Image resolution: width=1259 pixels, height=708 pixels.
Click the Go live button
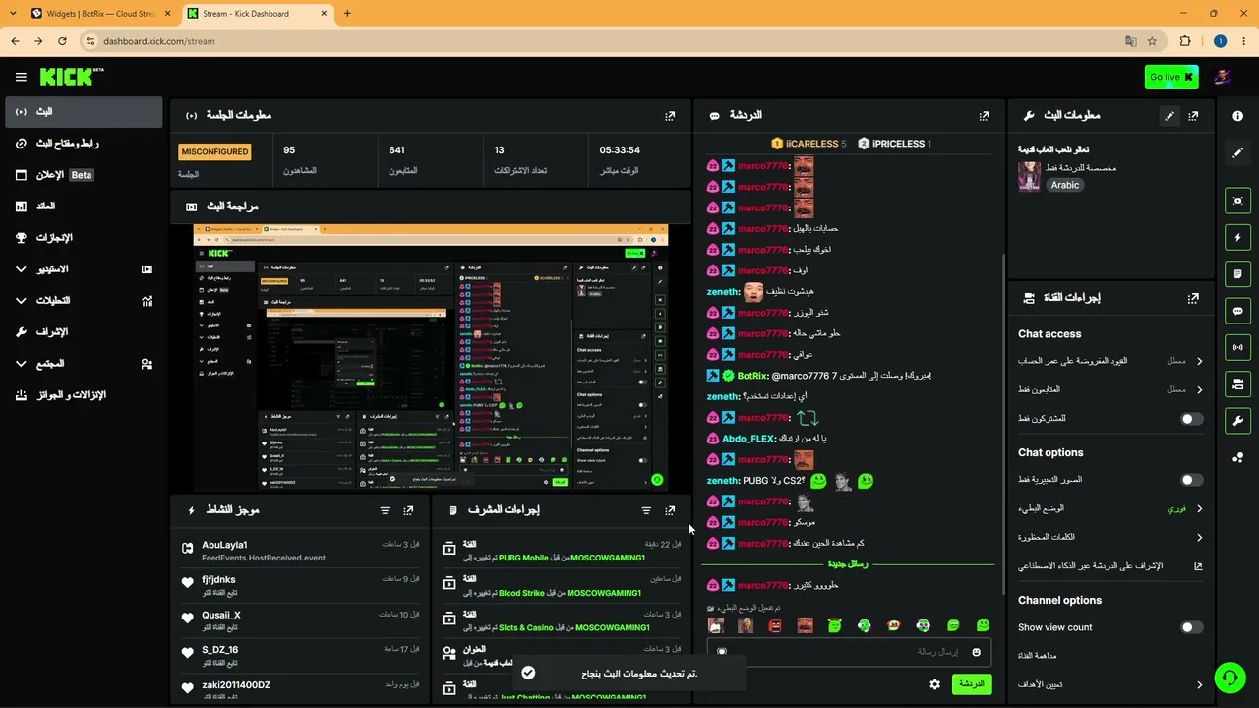[x=1171, y=77]
